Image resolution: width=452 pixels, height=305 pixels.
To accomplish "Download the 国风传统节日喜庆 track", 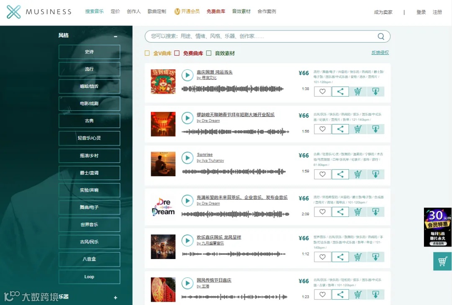I will [375, 295].
